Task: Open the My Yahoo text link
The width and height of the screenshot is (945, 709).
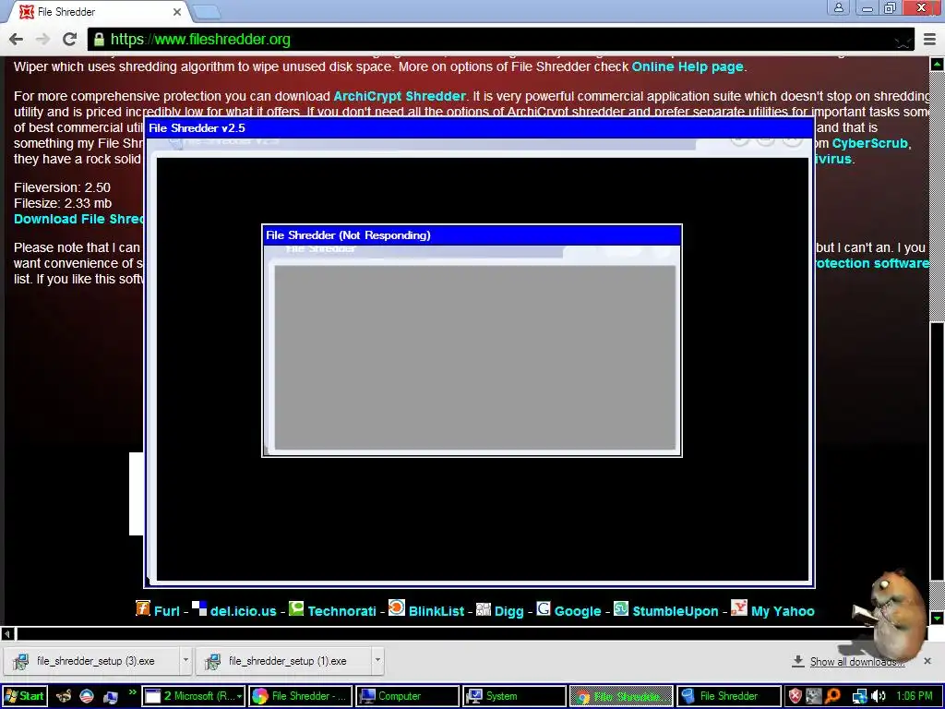Action: [x=783, y=611]
